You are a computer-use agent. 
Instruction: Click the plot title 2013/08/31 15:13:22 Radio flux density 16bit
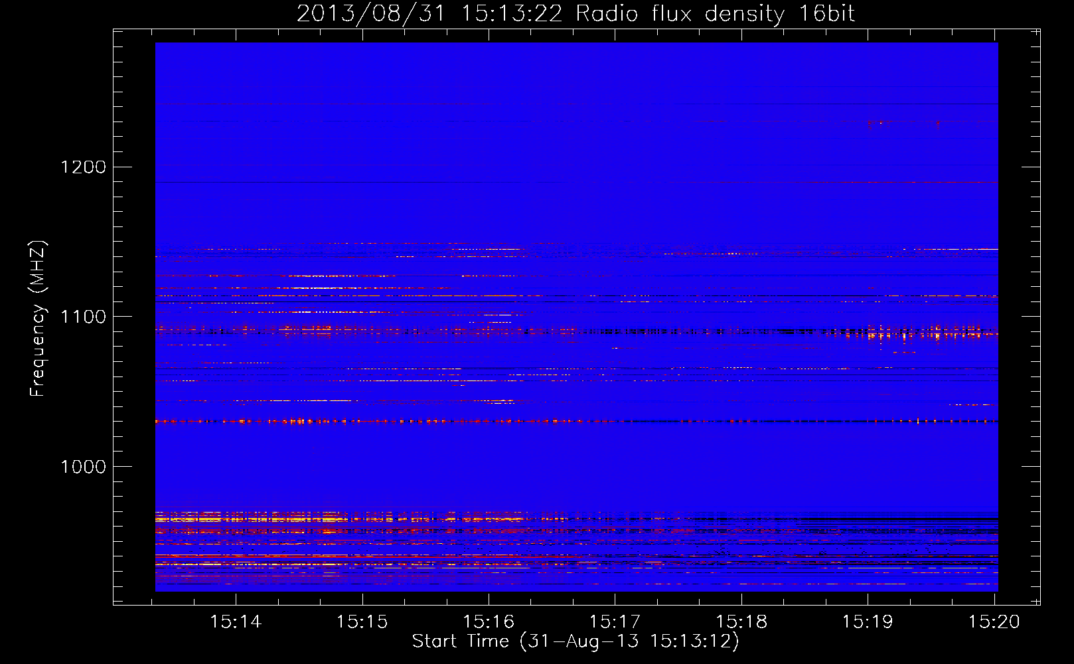pos(575,14)
